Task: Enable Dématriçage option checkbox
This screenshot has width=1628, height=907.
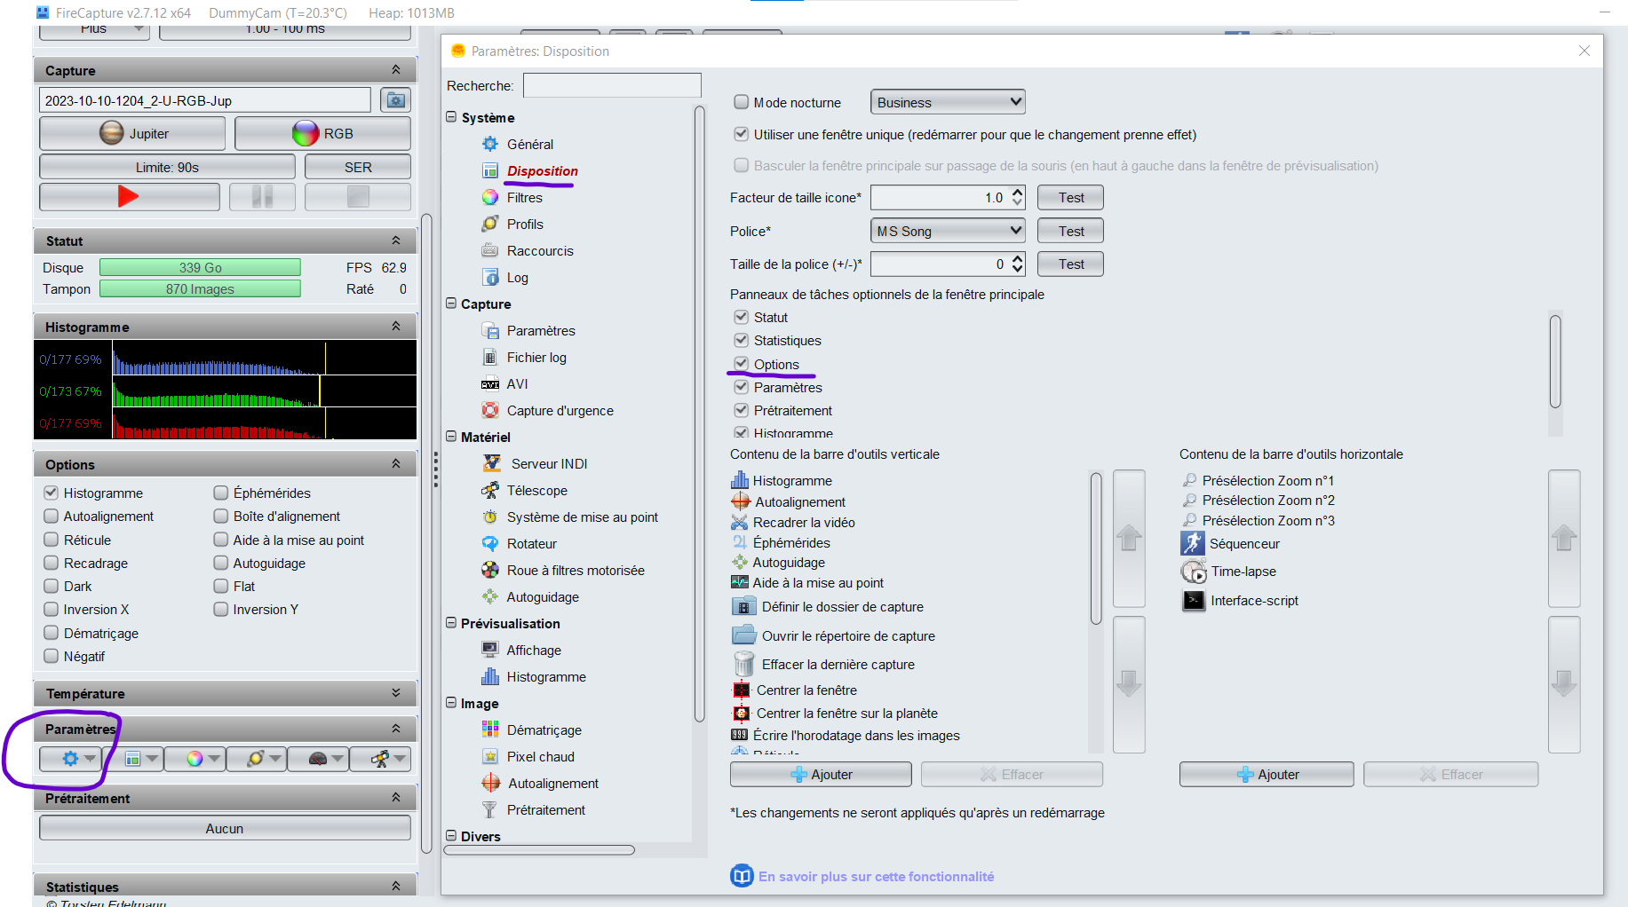Action: 51,633
